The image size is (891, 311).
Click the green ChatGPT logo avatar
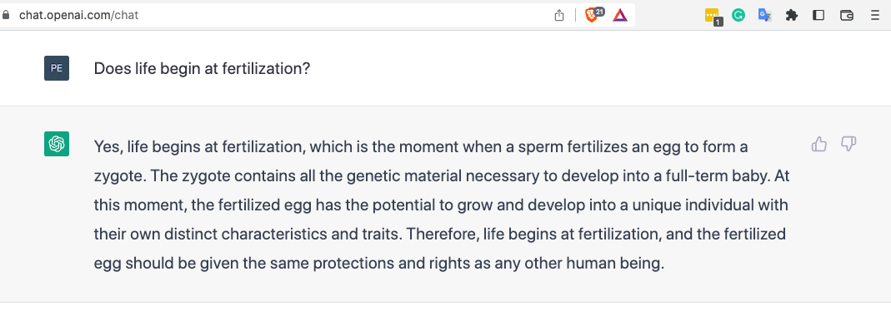point(57,144)
